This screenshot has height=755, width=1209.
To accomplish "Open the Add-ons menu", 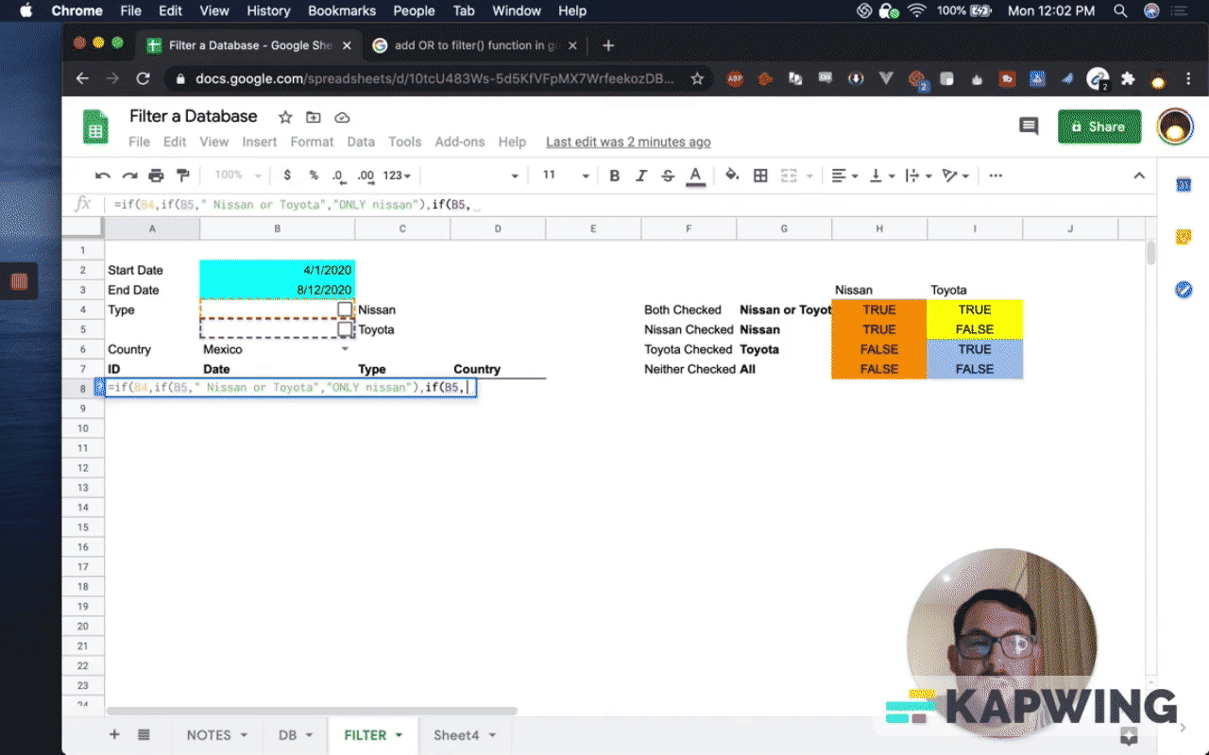I will [x=460, y=142].
